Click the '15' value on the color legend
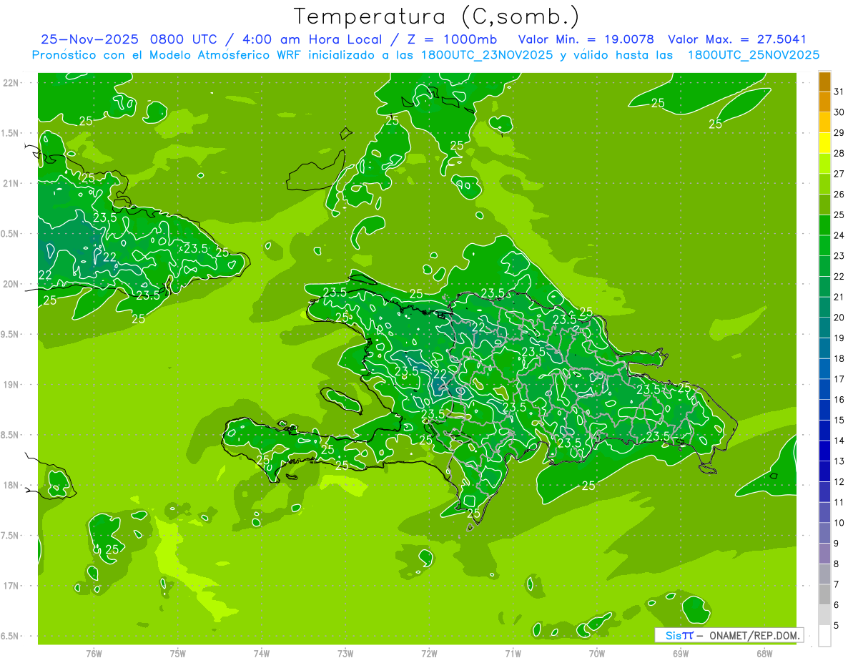Screen dimensions: 858x663 [839, 421]
